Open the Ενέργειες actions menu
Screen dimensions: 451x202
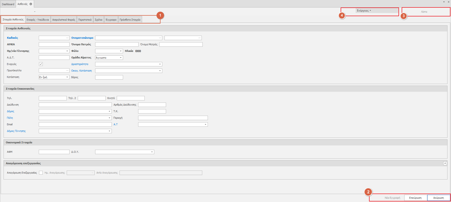[364, 11]
